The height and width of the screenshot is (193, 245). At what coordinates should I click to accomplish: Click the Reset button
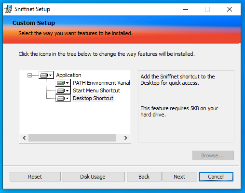click(x=35, y=177)
